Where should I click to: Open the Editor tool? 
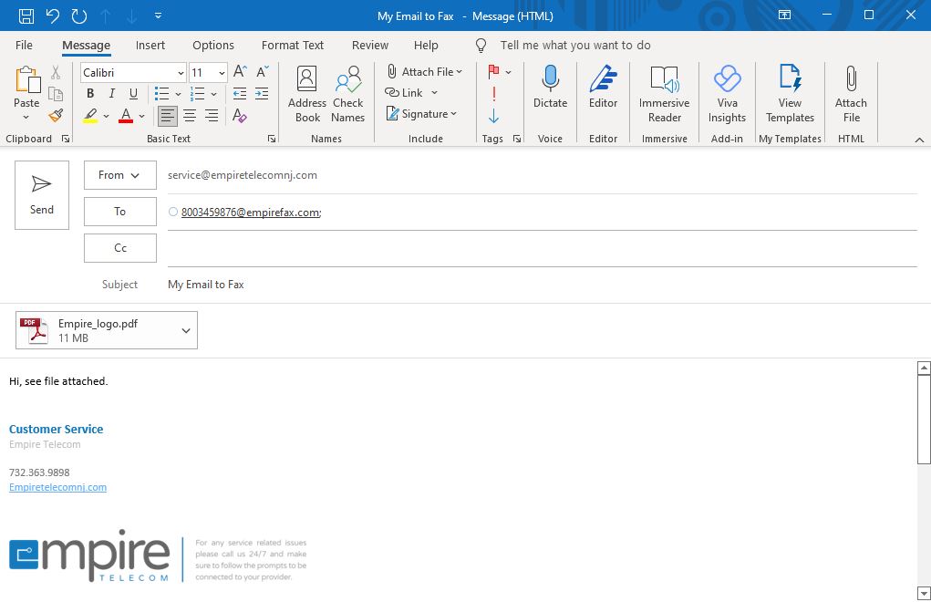604,88
